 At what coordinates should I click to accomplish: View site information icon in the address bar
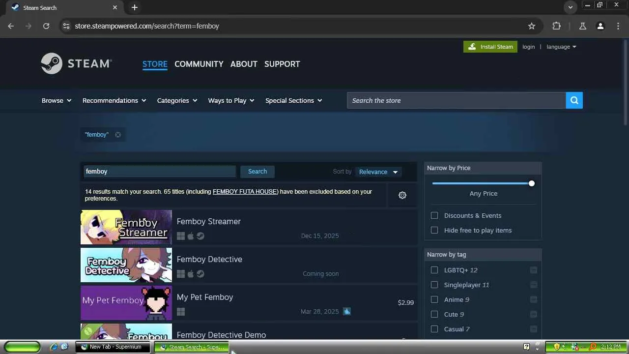click(x=66, y=26)
